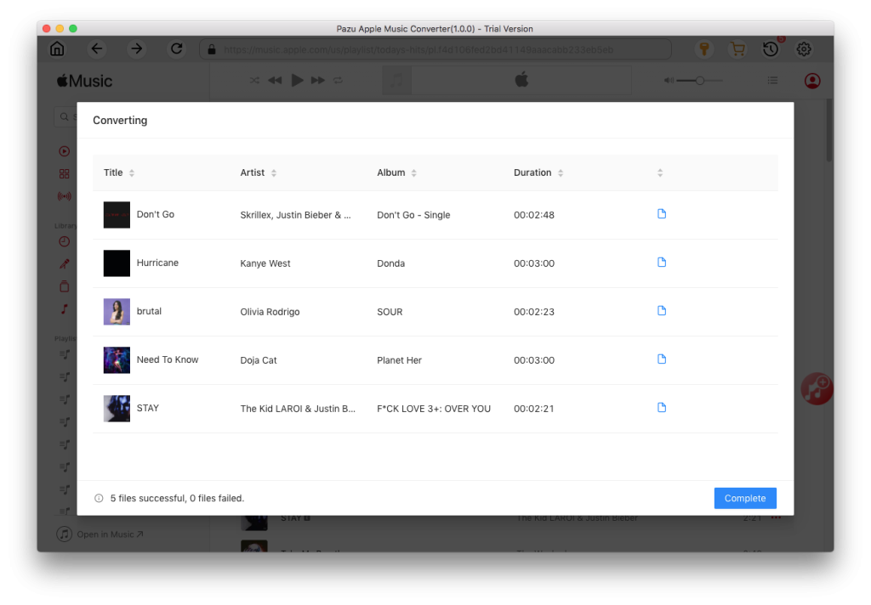
Task: Open the settings gear icon
Action: click(x=804, y=48)
